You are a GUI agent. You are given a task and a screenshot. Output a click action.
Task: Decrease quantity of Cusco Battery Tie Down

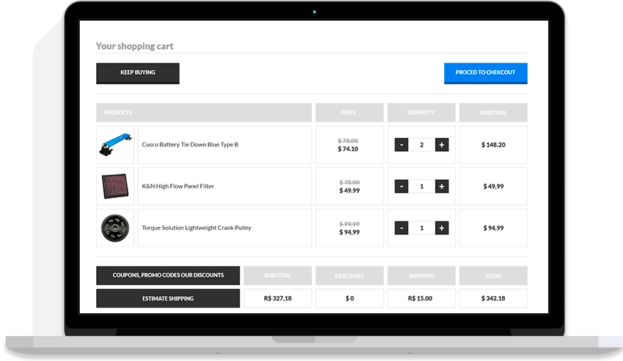(401, 145)
